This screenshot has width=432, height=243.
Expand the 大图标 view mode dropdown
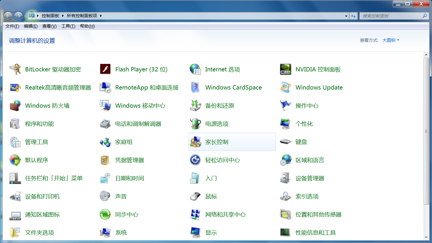[x=391, y=40]
